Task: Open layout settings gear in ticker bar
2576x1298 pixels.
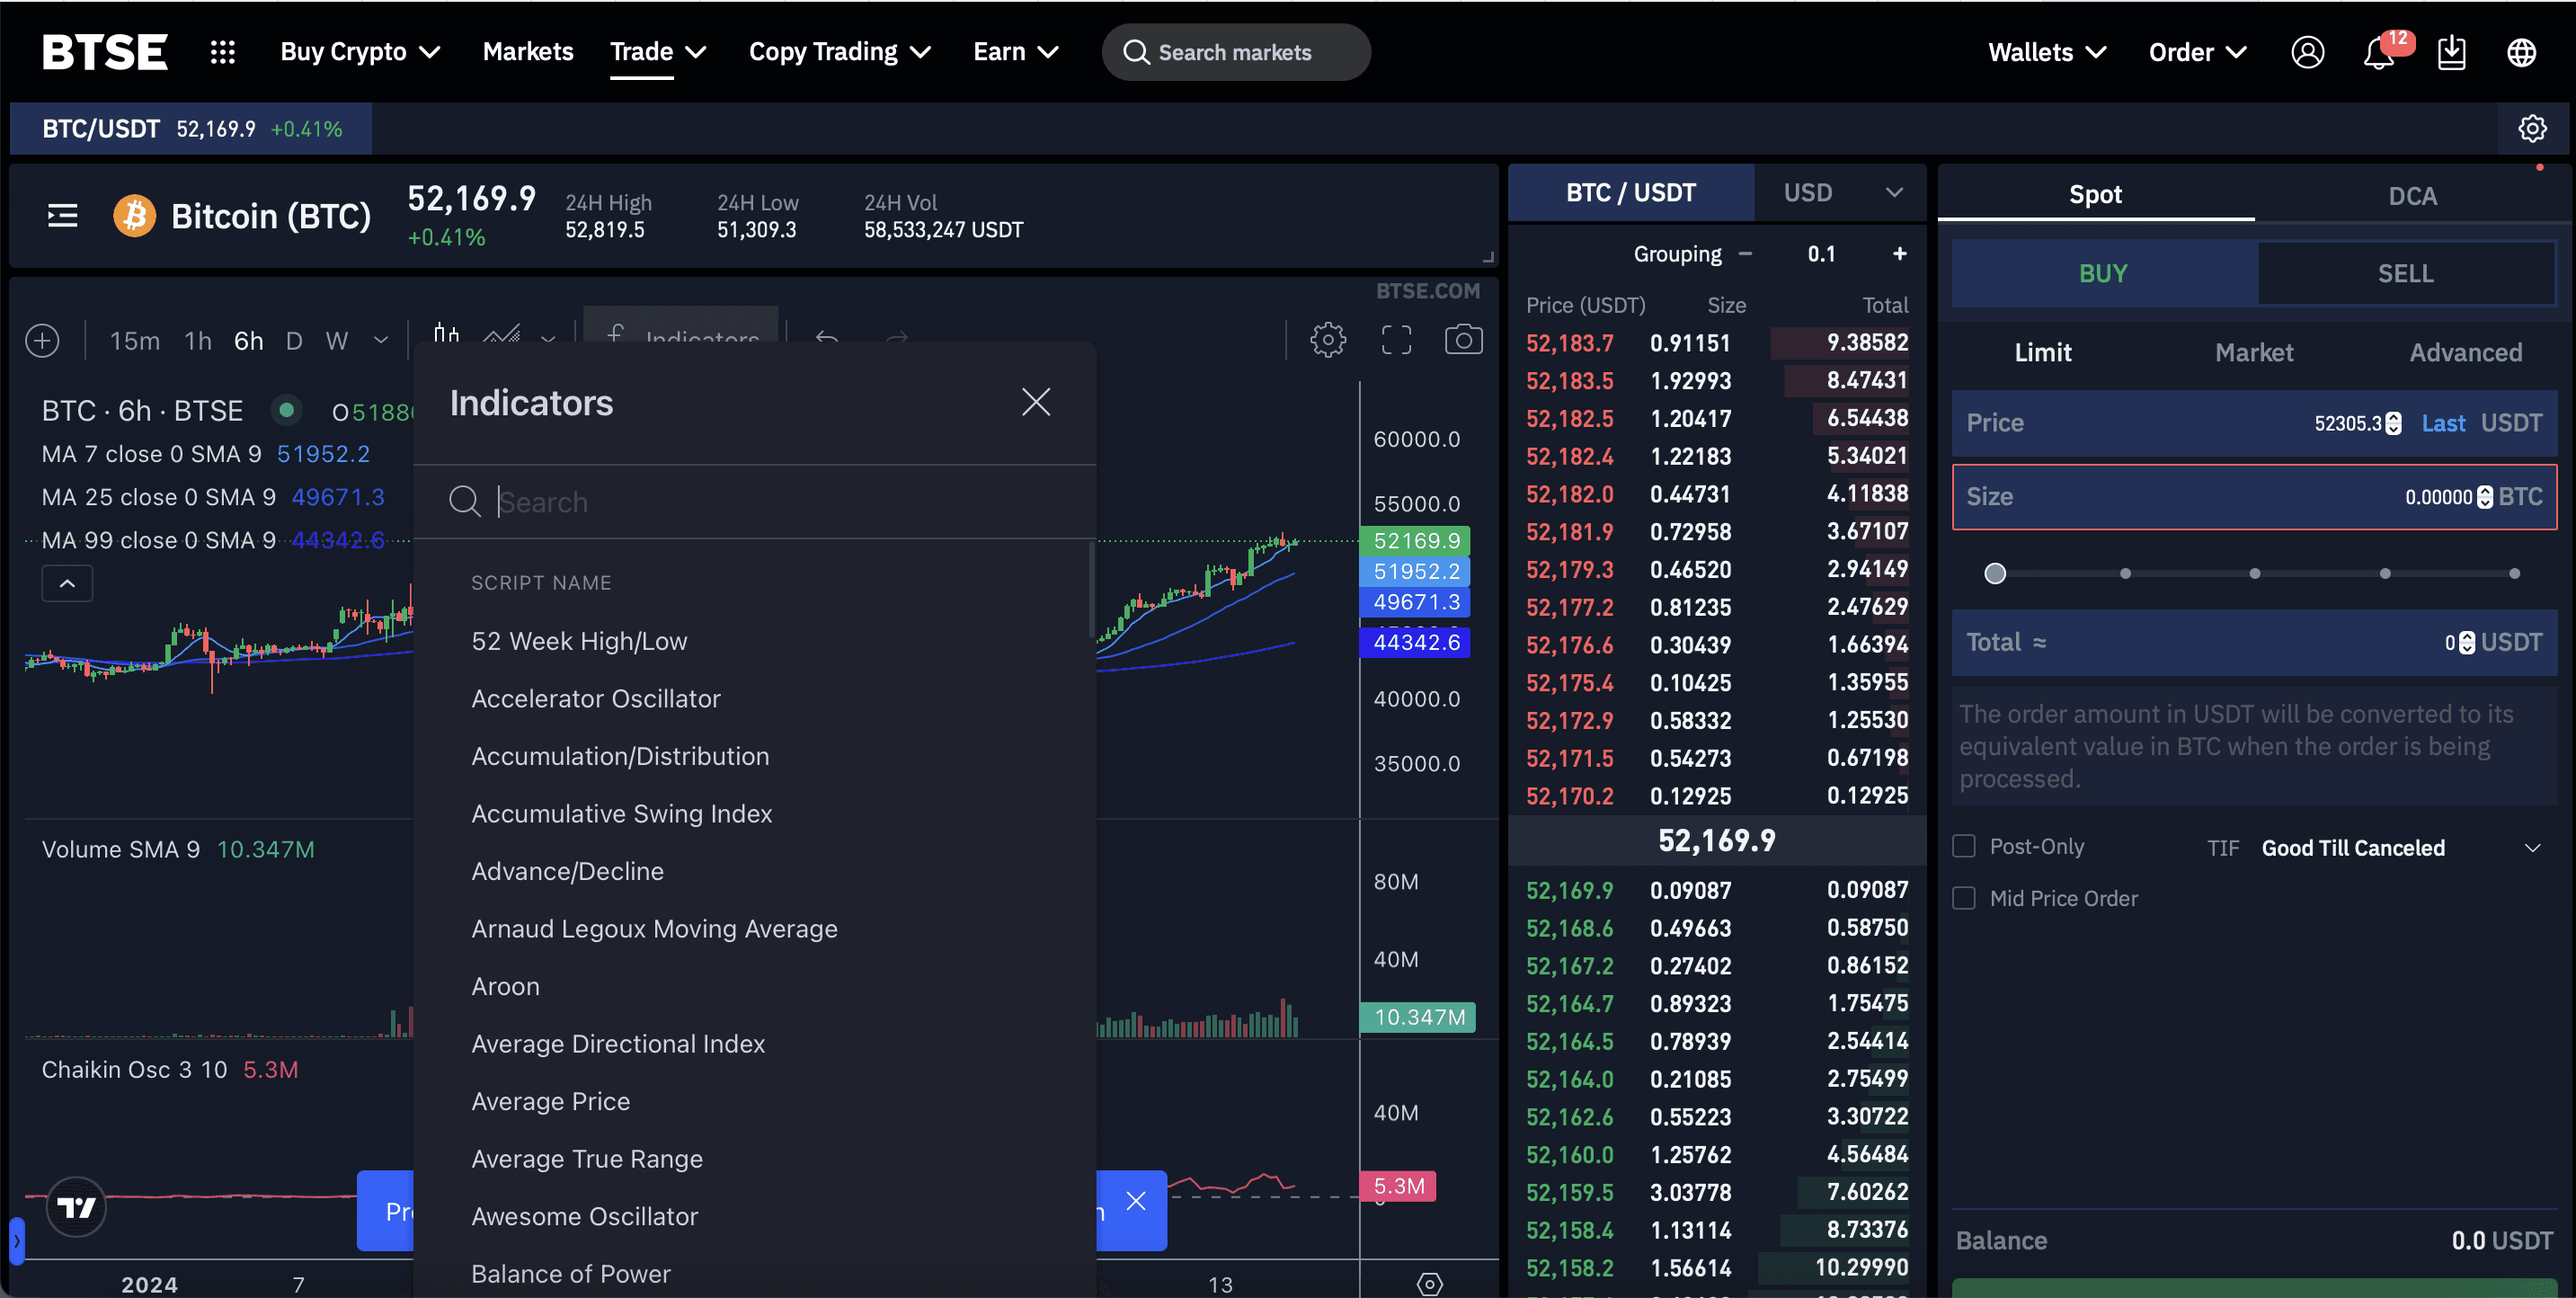Action: tap(2532, 128)
